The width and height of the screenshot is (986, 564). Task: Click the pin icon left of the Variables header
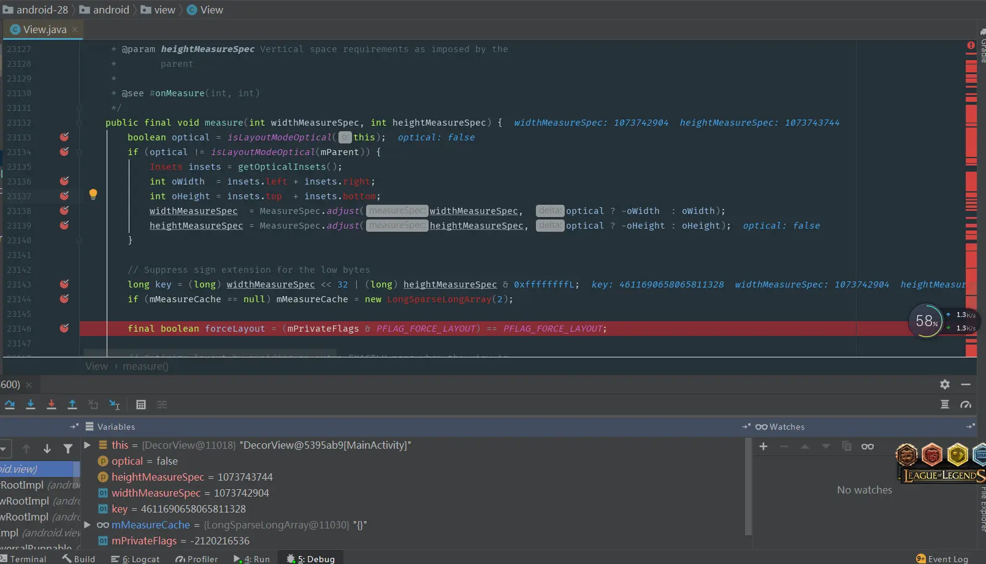click(74, 427)
